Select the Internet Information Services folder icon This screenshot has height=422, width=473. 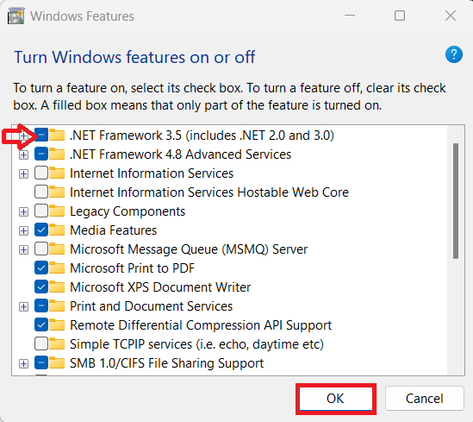pyautogui.click(x=57, y=173)
